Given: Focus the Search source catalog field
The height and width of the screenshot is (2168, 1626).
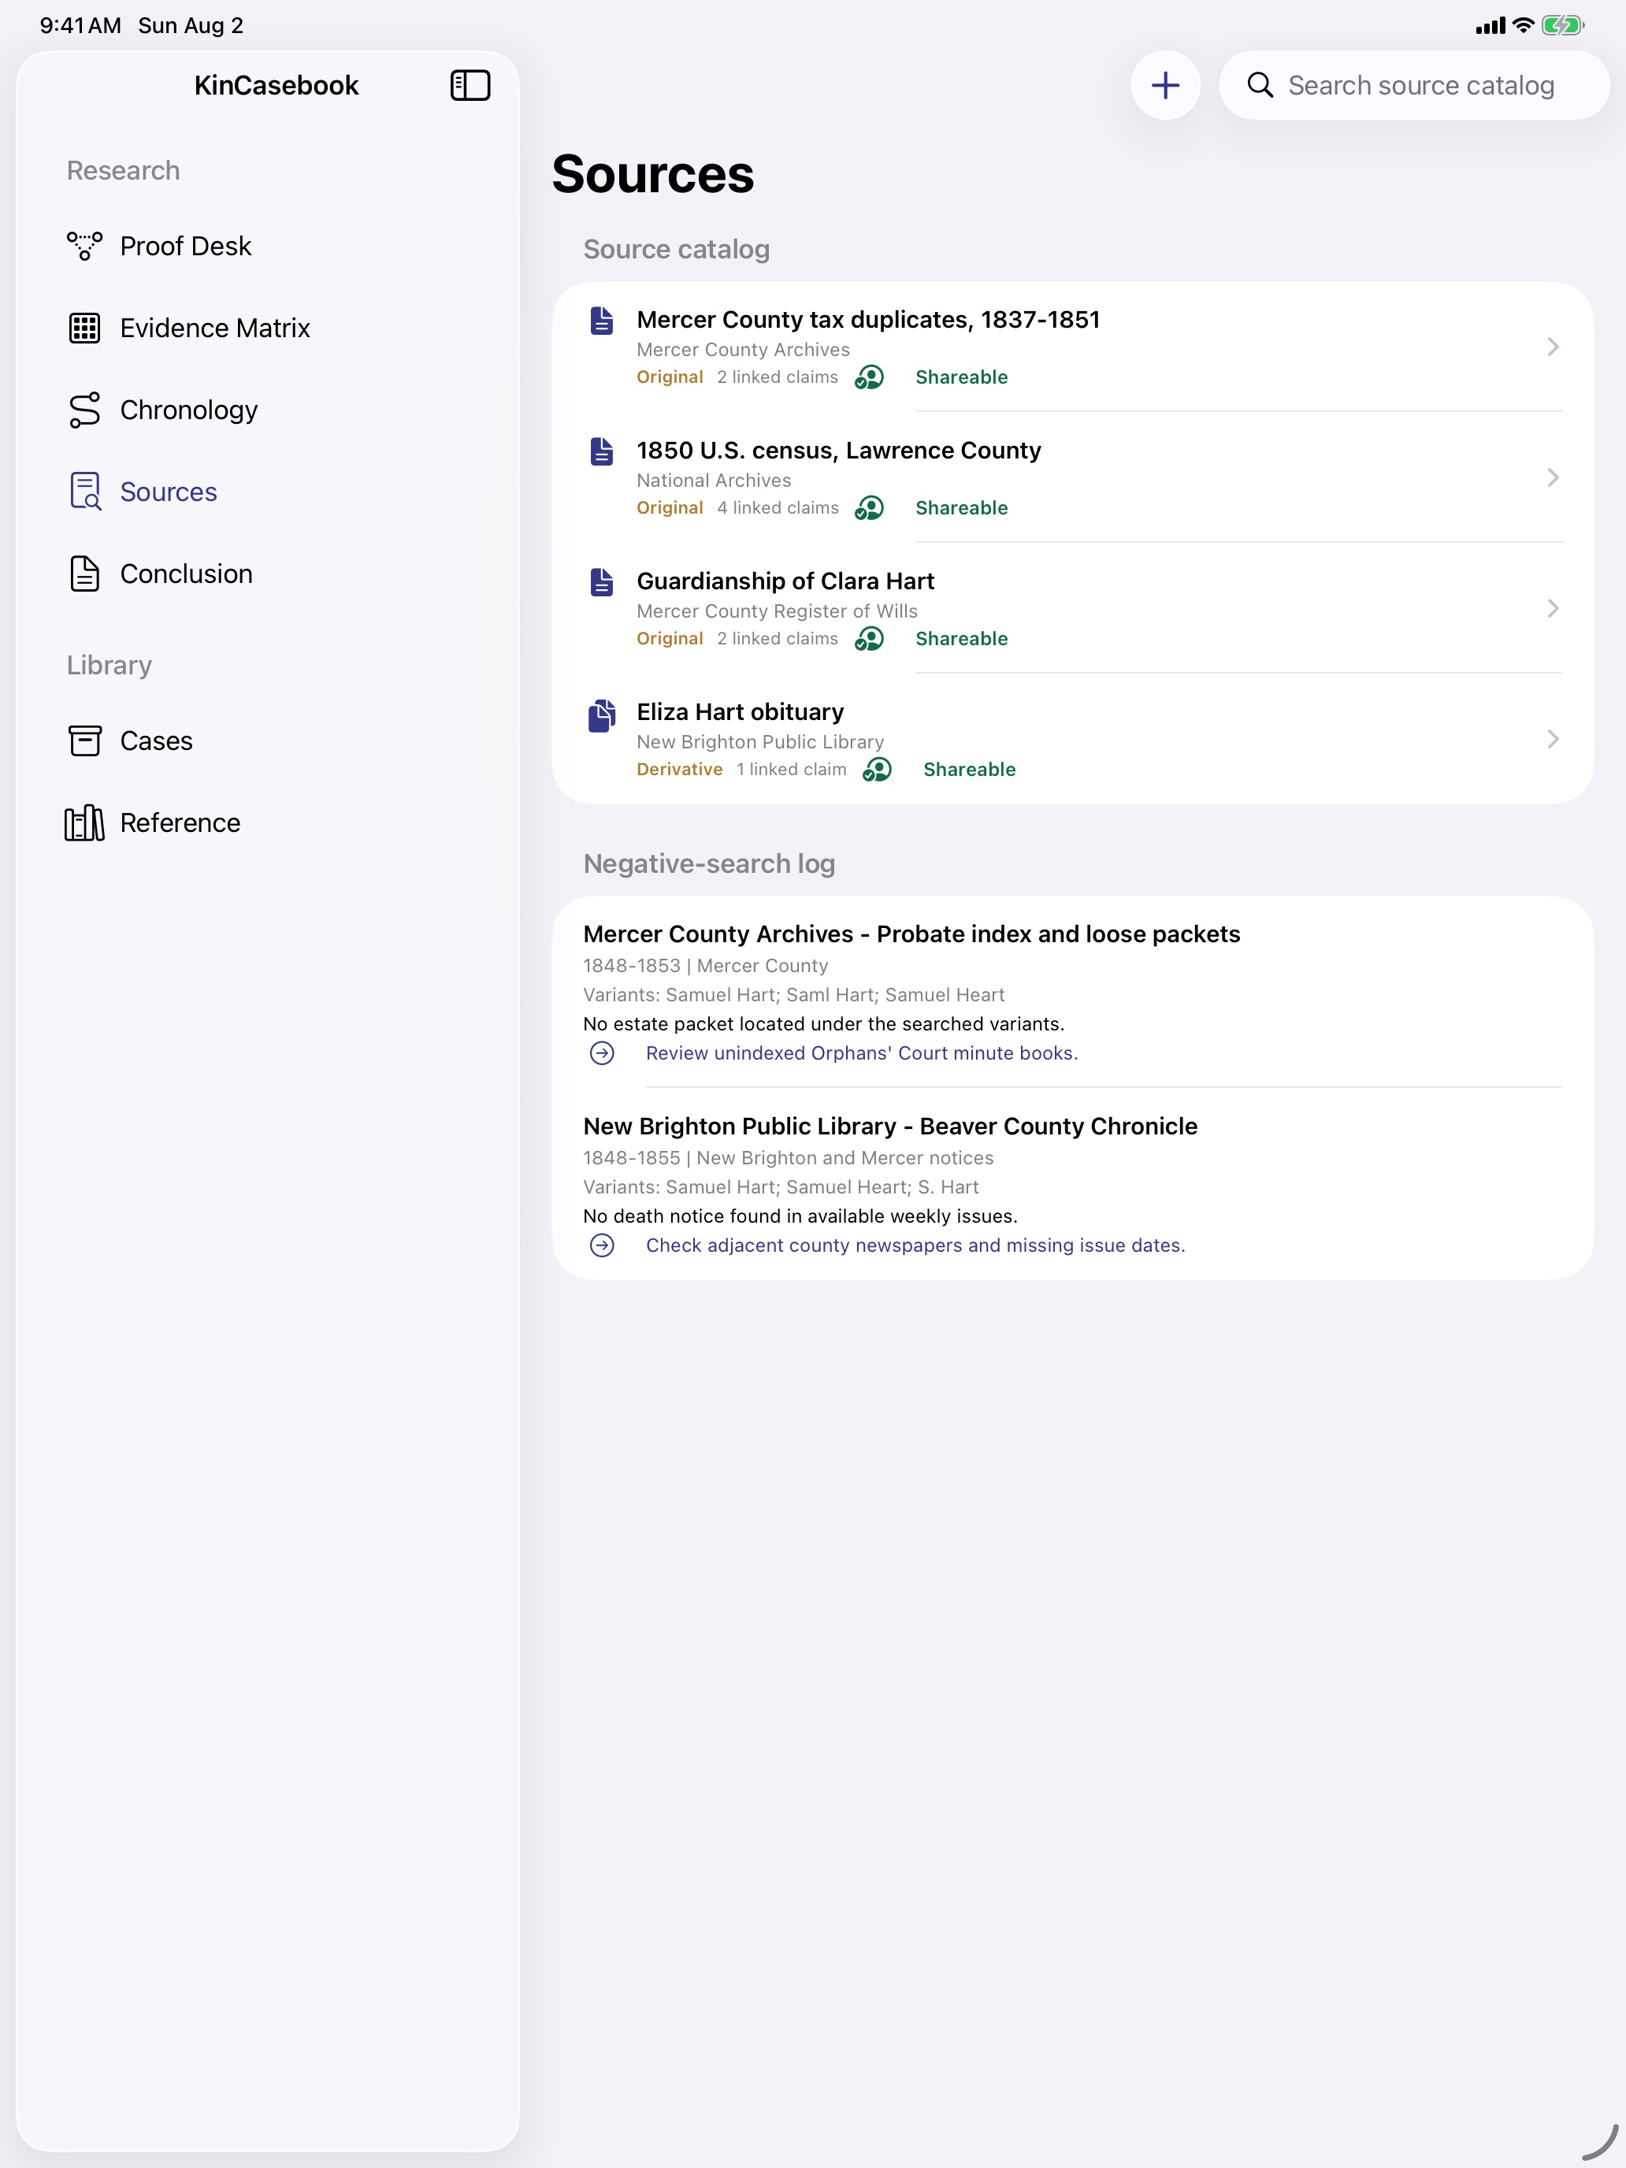Looking at the screenshot, I should [1413, 85].
